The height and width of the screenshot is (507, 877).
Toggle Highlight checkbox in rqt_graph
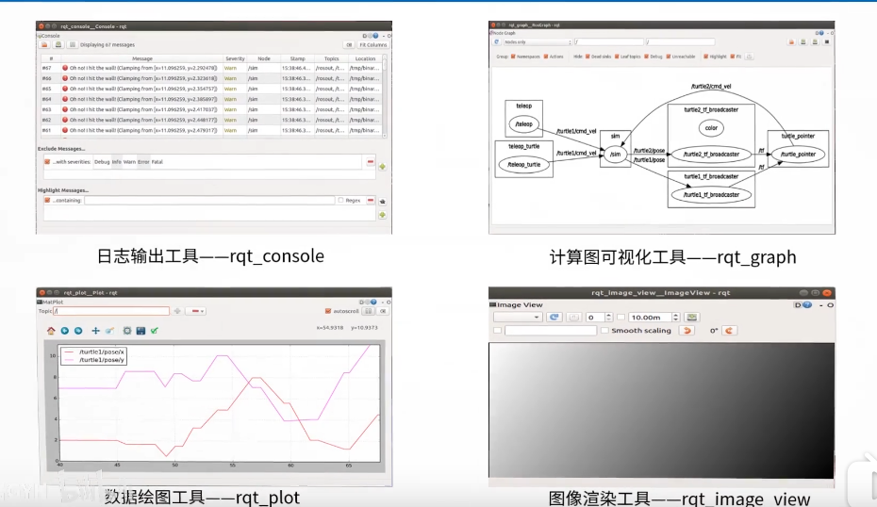click(x=706, y=57)
